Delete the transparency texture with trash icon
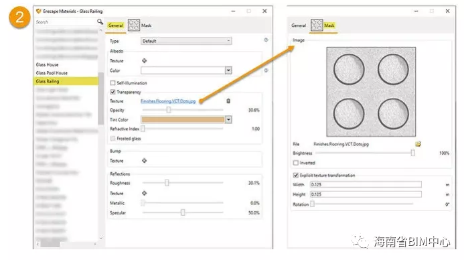This screenshot has height=260, width=464. pos(228,101)
